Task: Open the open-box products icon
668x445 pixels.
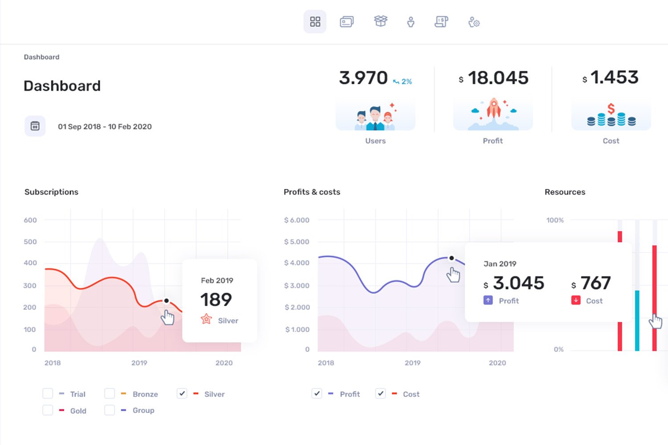Action: 380,21
